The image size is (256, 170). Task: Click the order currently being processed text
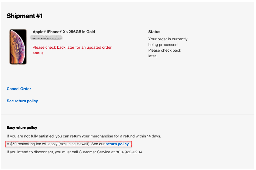click(x=168, y=47)
